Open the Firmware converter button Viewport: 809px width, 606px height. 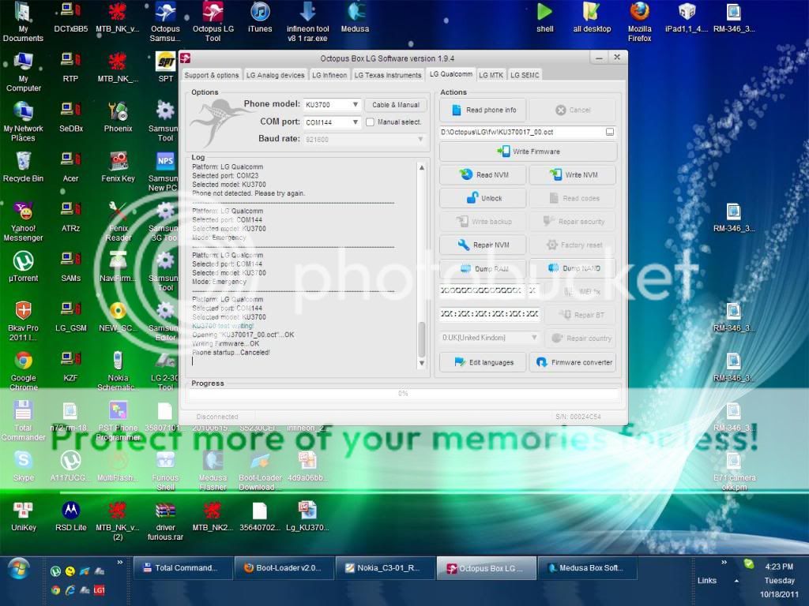(x=573, y=362)
